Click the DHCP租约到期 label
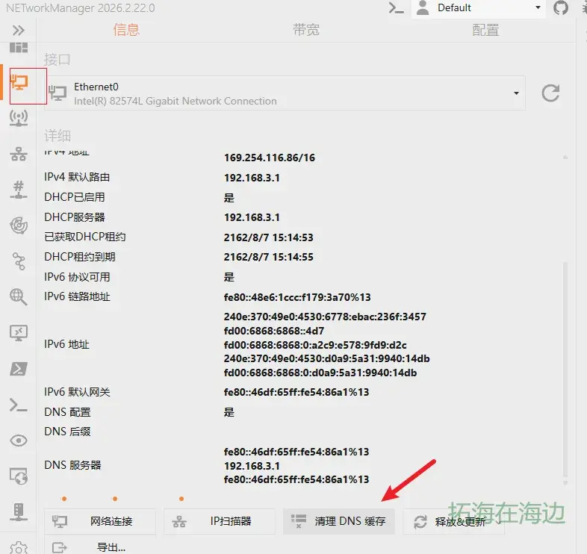Viewport: 587px width, 554px height. click(x=80, y=257)
